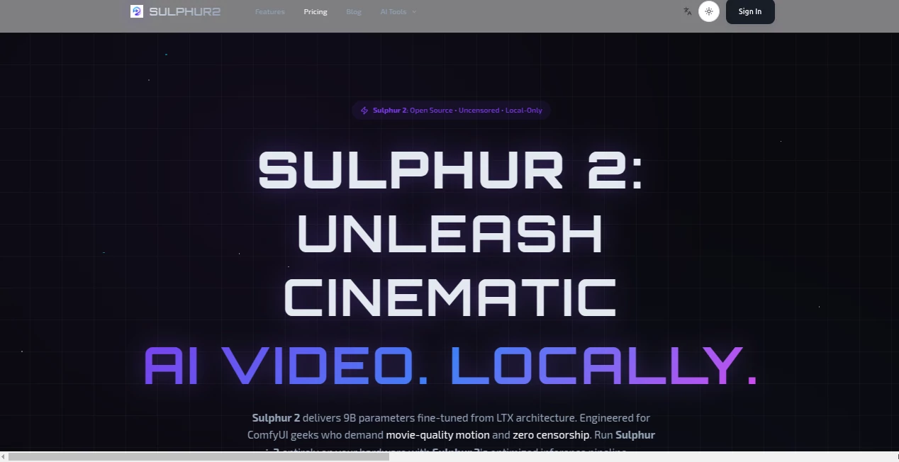Viewport: 899px width, 462px height.
Task: Click the Sign In button
Action: point(750,11)
